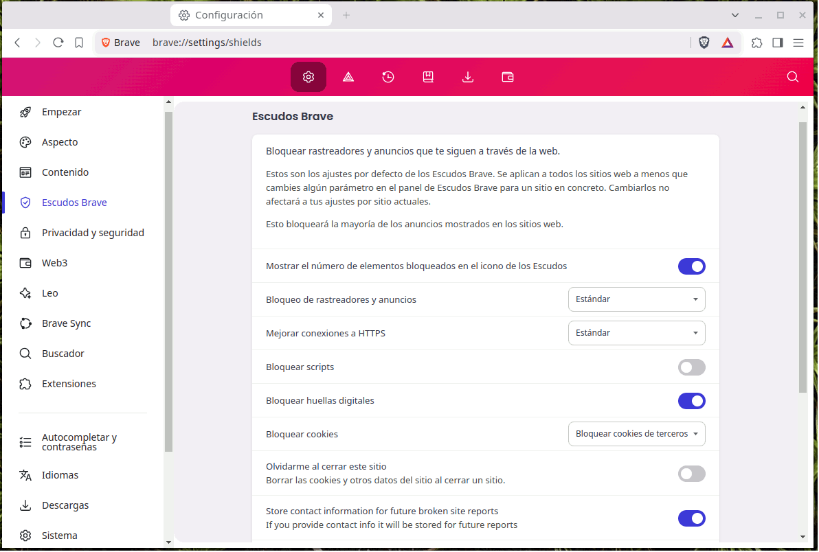This screenshot has width=819, height=552.
Task: Open the Settings gear in the pink toolbar
Action: [x=308, y=77]
